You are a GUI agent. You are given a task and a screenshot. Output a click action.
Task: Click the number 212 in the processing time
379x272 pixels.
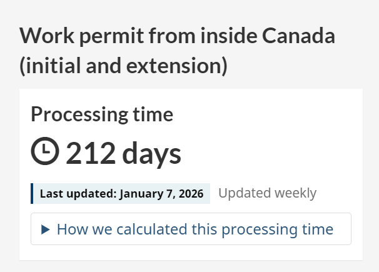91,153
